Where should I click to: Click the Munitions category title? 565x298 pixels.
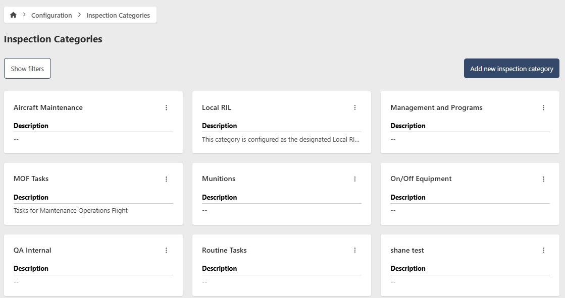(x=219, y=178)
